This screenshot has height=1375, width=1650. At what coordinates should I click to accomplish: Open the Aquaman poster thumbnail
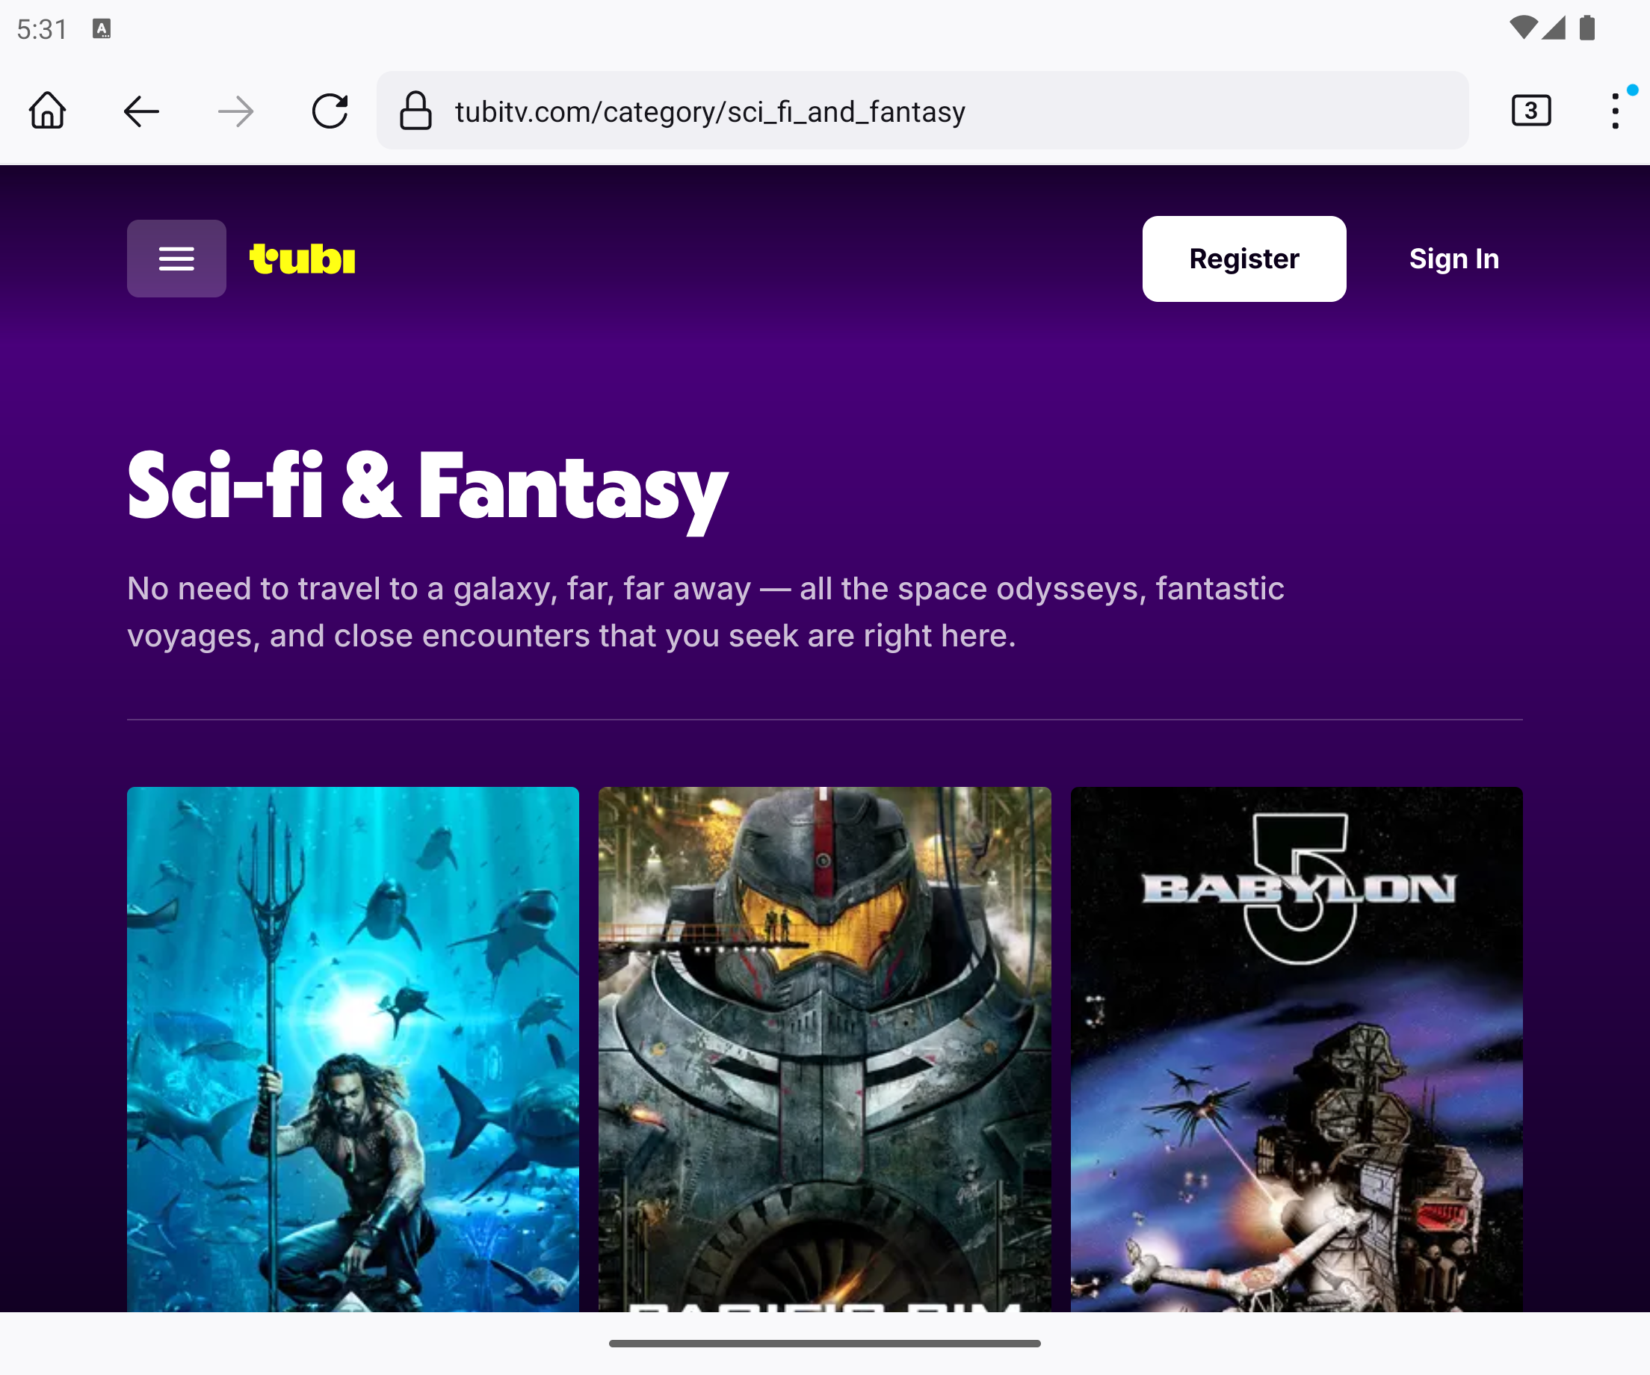pos(353,1049)
